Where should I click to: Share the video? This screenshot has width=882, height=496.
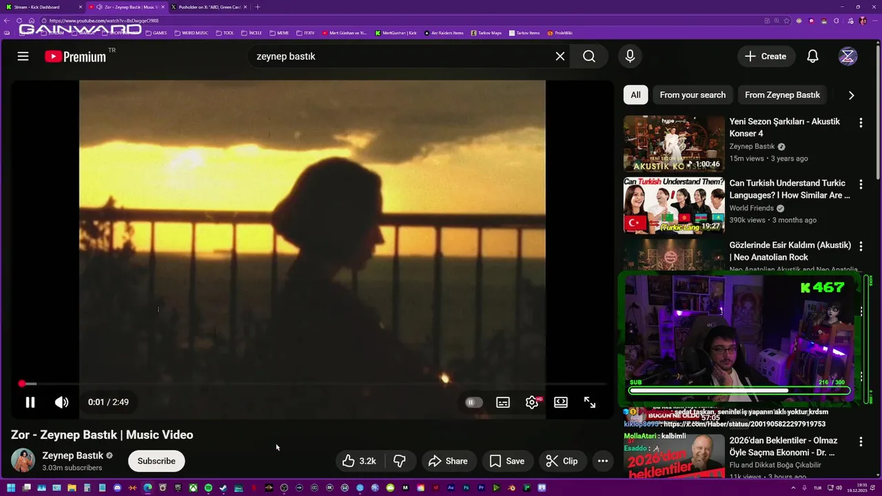[448, 461]
